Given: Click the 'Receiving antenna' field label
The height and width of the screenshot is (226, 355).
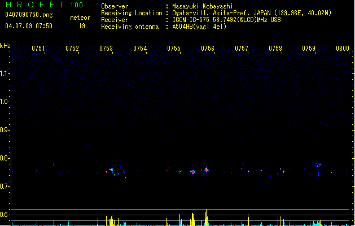Looking at the screenshot, I should coord(130,27).
